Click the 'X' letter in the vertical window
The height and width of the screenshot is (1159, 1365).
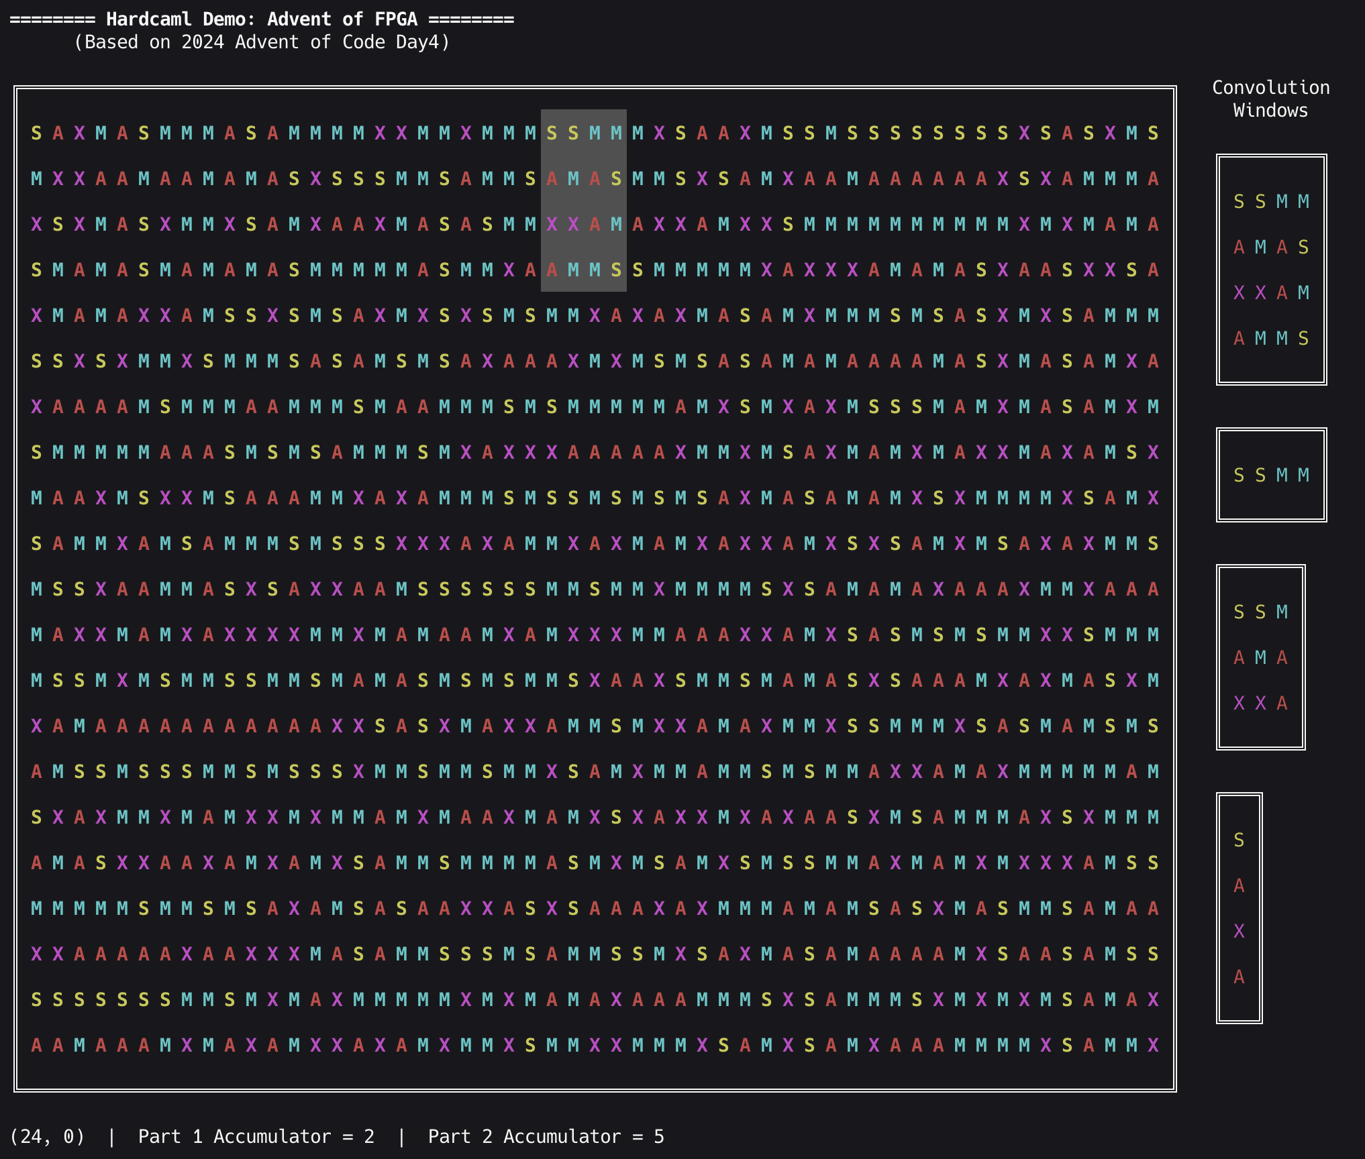1239,931
